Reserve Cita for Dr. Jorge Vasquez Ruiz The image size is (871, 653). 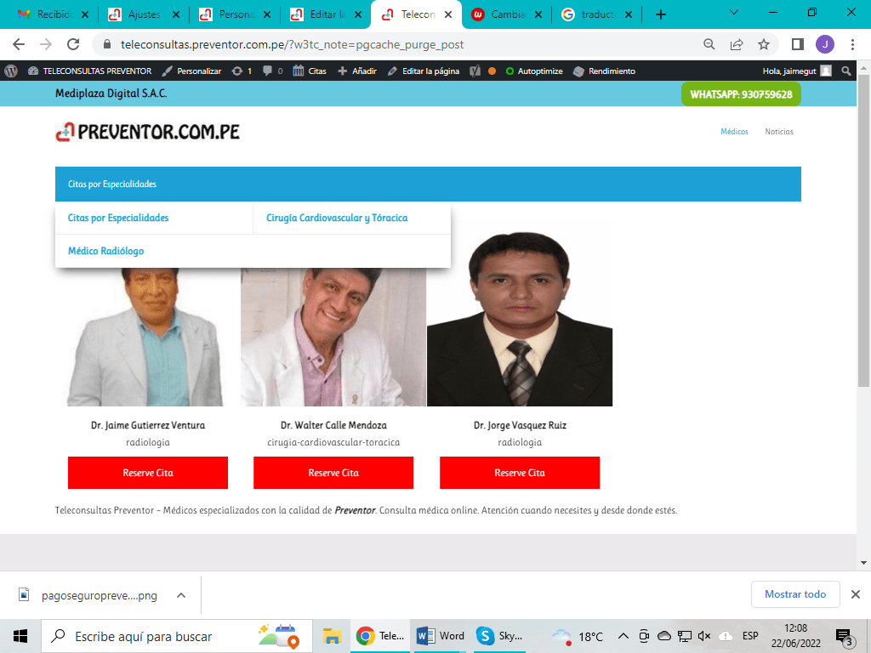tap(520, 473)
